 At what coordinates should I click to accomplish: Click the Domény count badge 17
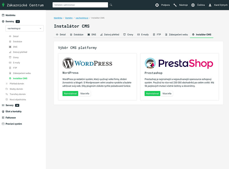(x=18, y=21)
